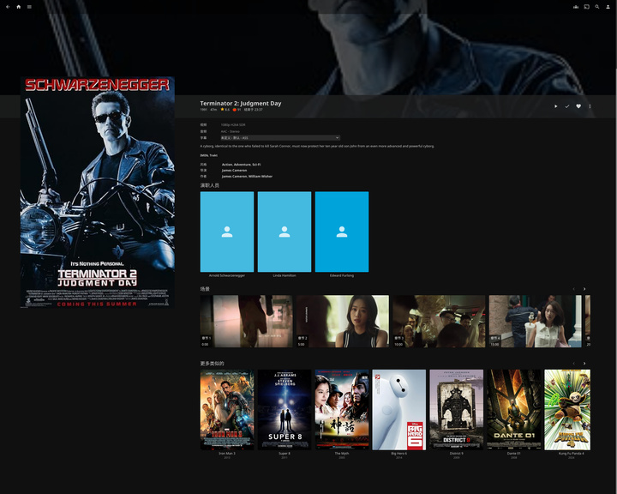Go back using the back arrow
Viewport: 617px width, 494px height.
8,7
